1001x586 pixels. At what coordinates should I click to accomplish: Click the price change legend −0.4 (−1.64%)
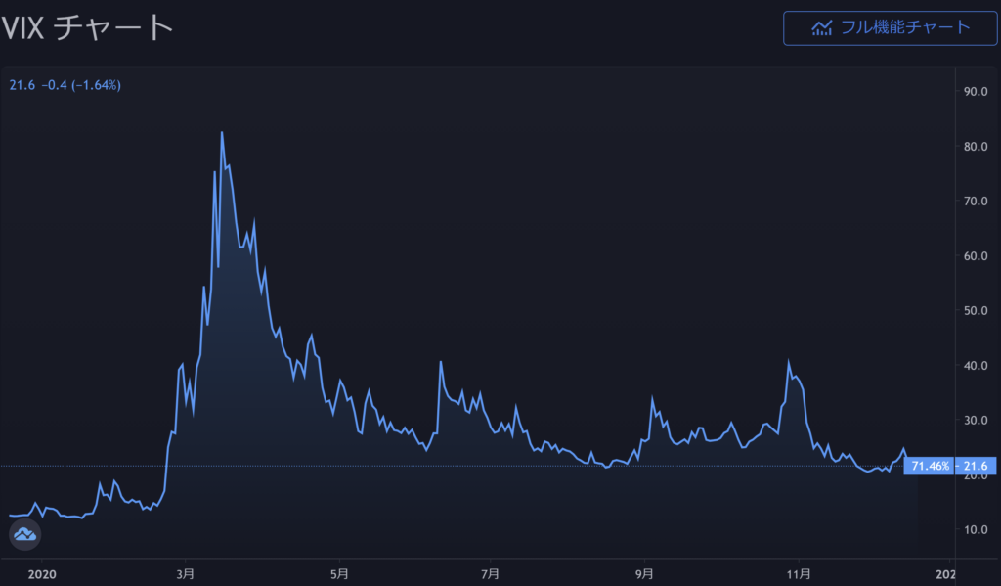[81, 85]
